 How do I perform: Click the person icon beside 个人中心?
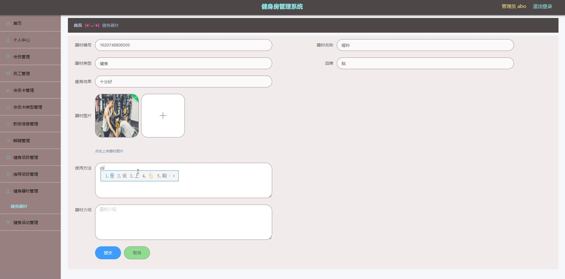click(x=8, y=40)
